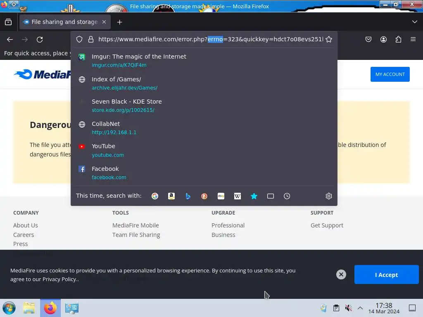Search in Bookmarks with star icon
Image resolution: width=423 pixels, height=317 pixels.
click(254, 196)
